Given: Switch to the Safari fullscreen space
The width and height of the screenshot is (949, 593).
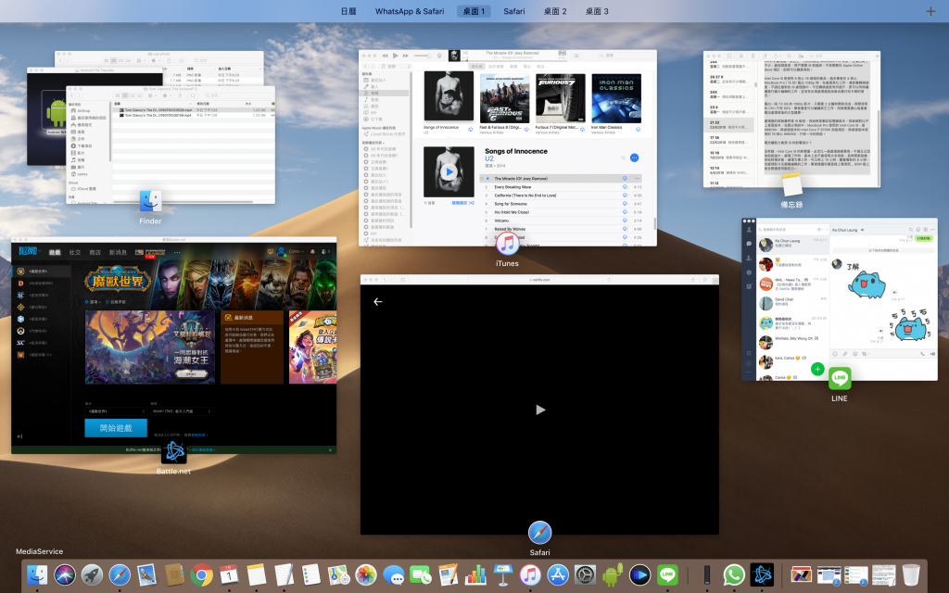Looking at the screenshot, I should pos(513,11).
